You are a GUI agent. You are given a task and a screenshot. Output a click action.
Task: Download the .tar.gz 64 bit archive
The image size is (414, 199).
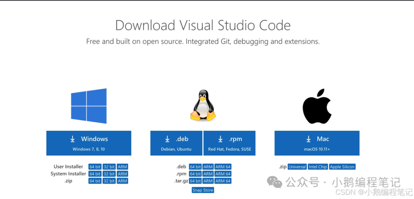pos(195,181)
